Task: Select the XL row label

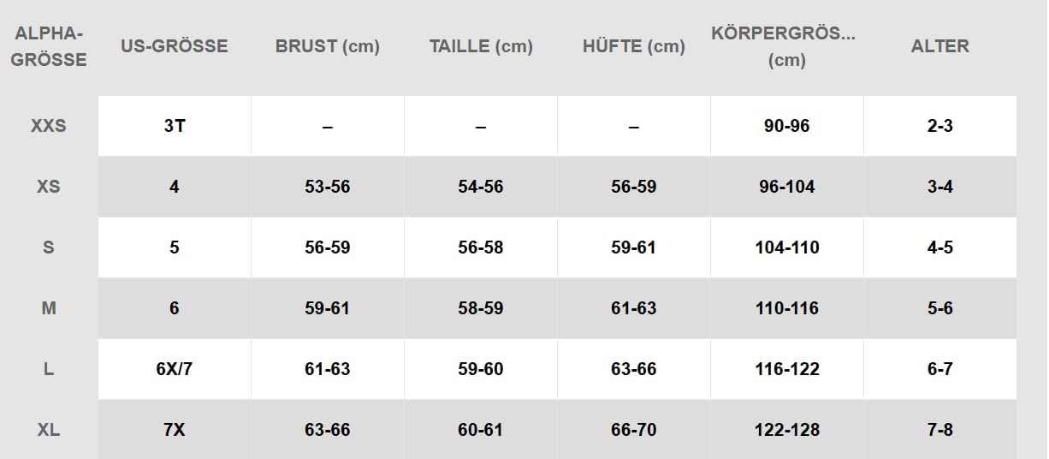Action: pyautogui.click(x=49, y=430)
